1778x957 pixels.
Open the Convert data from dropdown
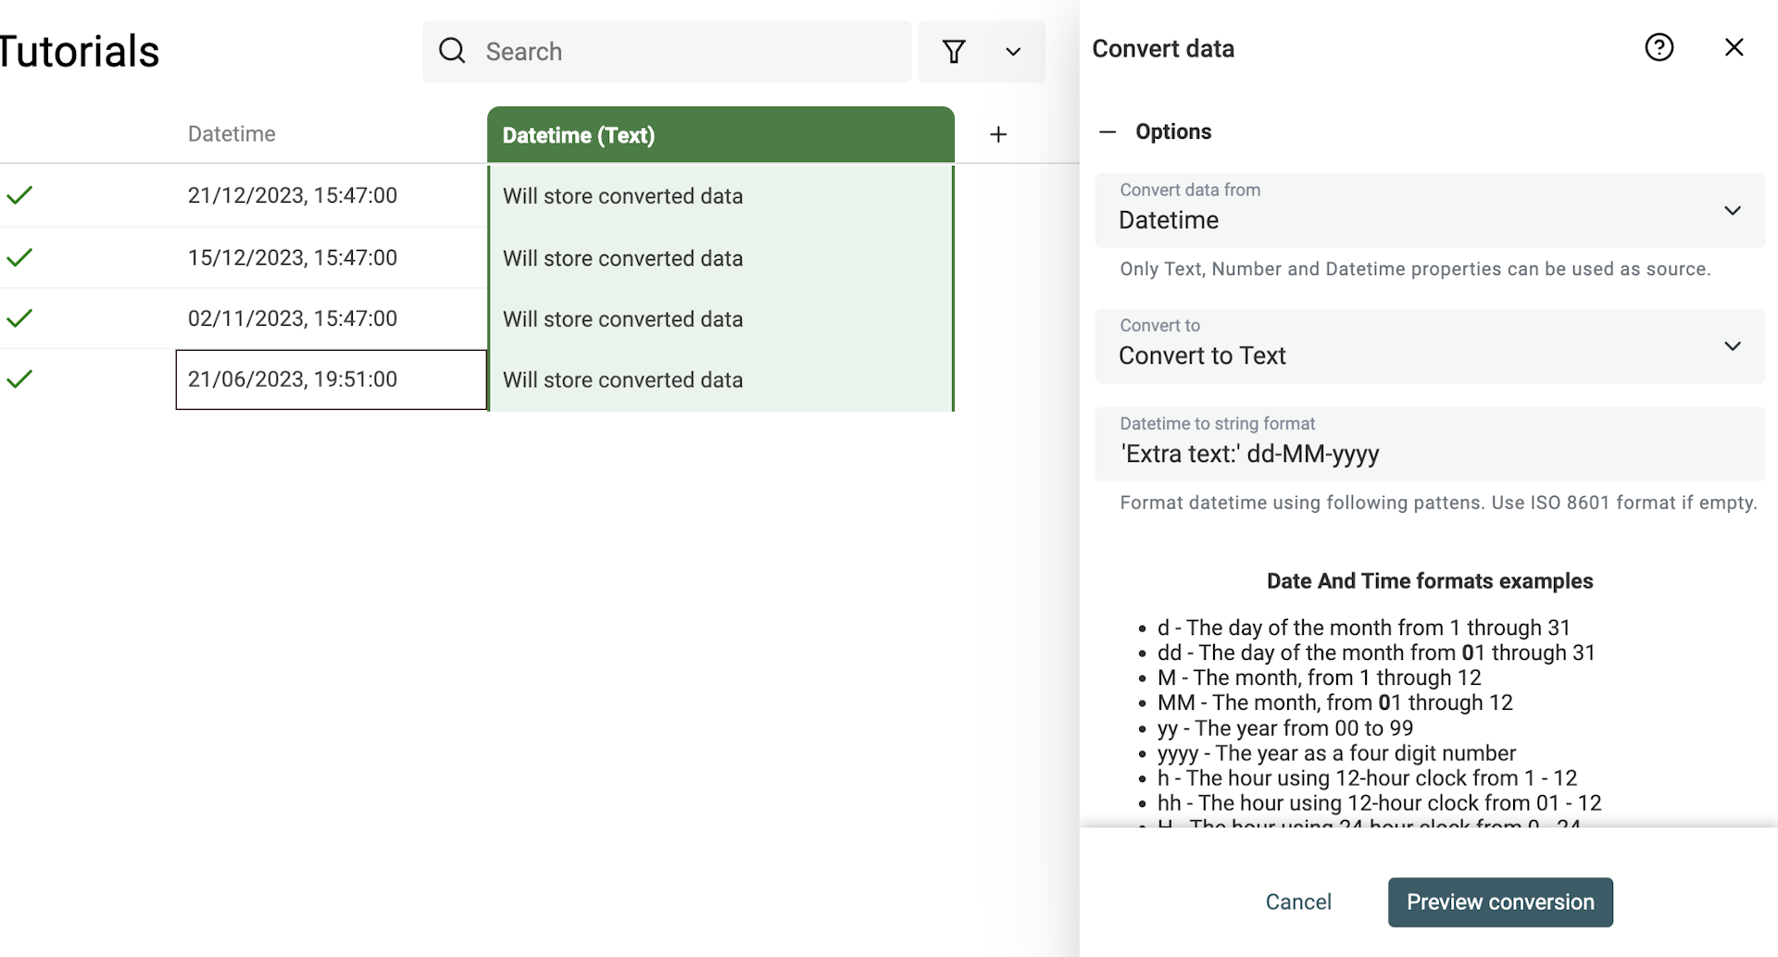[x=1731, y=209]
